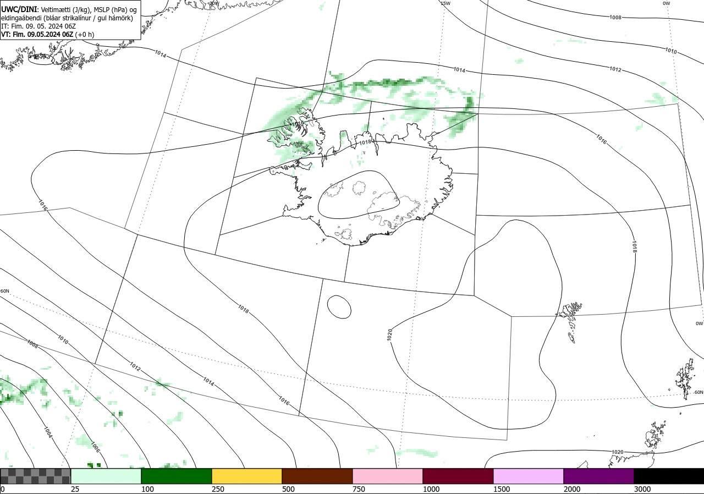
Task: Click the '1004' isobar label
Action: [x=47, y=432]
